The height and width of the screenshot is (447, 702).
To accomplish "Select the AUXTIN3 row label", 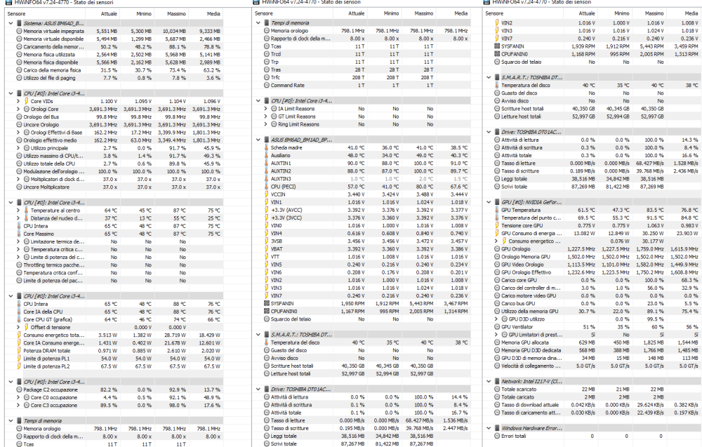I will click(x=281, y=179).
